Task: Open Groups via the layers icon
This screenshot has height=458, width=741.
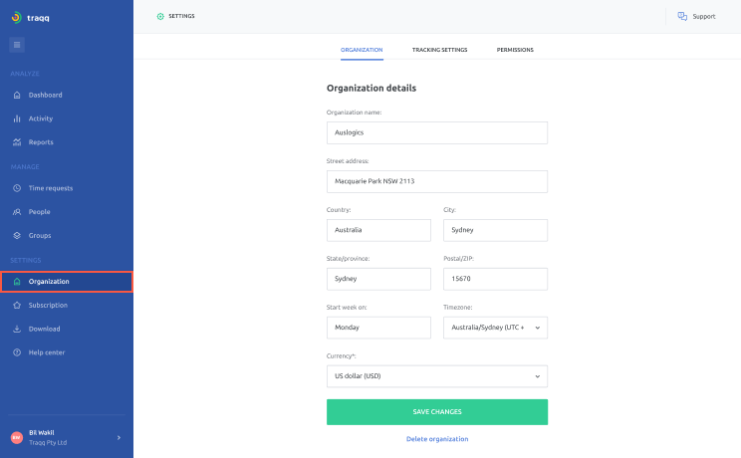Action: pyautogui.click(x=17, y=235)
